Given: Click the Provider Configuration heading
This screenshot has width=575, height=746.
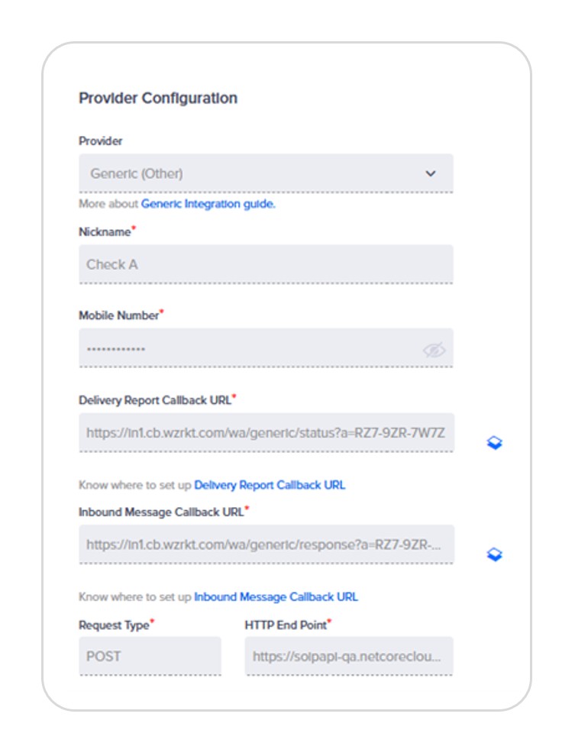Looking at the screenshot, I should pos(158,98).
